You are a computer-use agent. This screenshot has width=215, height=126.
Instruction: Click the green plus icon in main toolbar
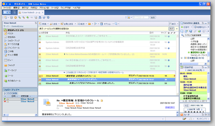[28, 17]
